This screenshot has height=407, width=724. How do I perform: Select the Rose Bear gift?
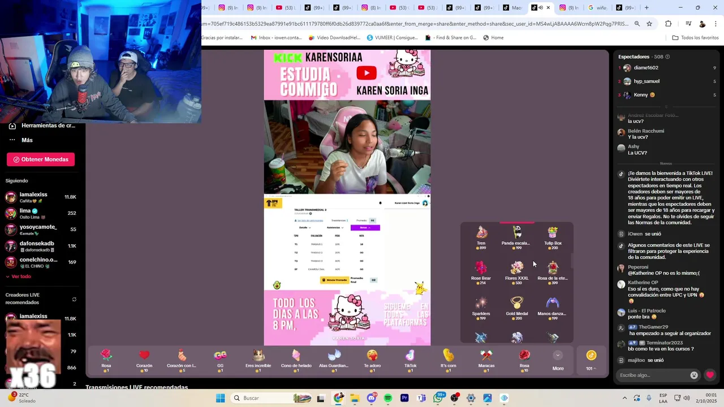481,273
